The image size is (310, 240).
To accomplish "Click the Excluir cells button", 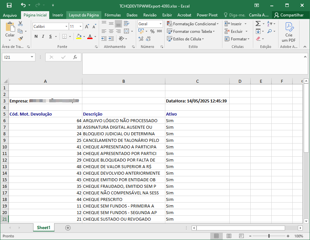I will coord(236,32).
